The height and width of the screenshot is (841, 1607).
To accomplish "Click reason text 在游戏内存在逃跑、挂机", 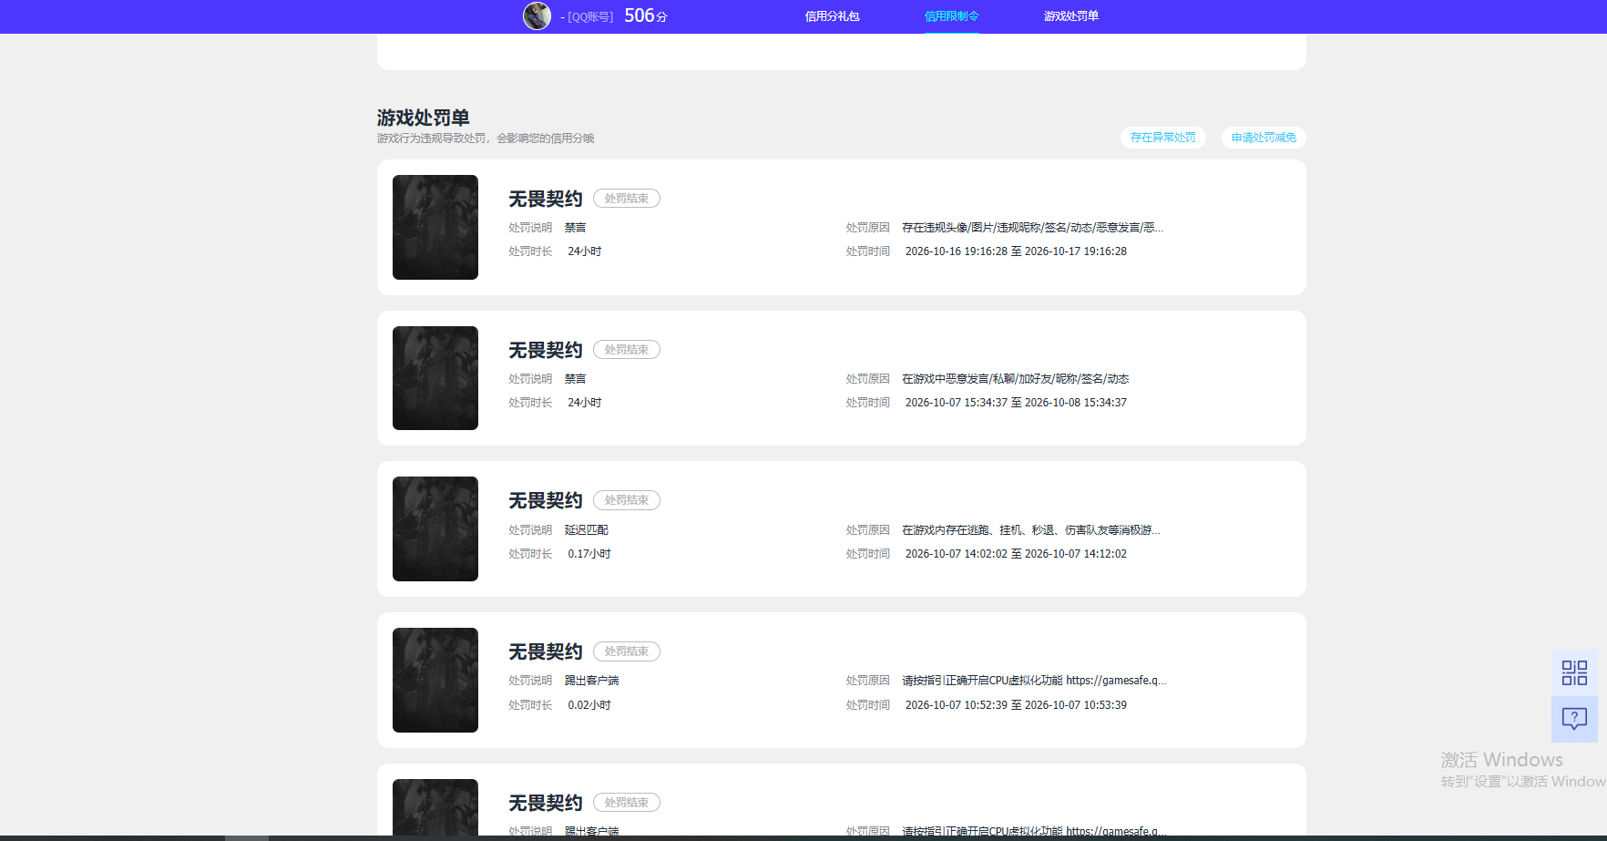I will tap(1031, 530).
